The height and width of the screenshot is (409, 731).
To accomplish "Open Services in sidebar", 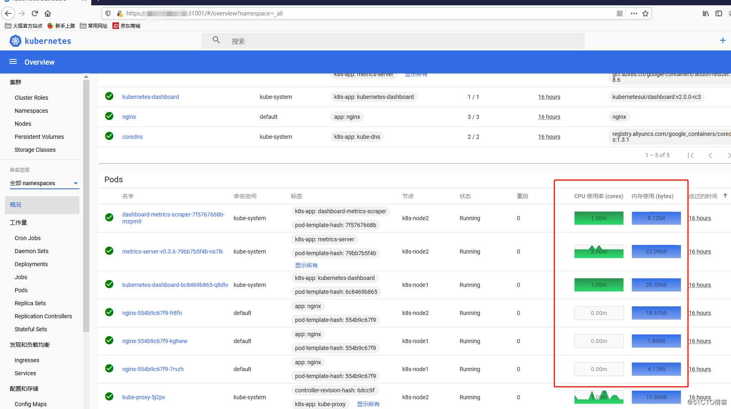I will (x=25, y=373).
